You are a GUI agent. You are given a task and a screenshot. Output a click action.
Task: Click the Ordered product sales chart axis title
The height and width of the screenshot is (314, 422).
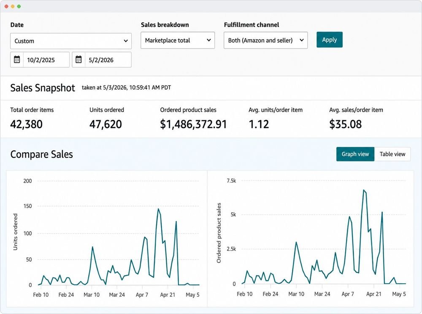(x=219, y=233)
